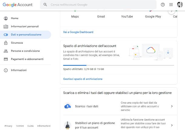Open the Sicurezza section
Screen dimensions: 185x130
tap(25, 43)
